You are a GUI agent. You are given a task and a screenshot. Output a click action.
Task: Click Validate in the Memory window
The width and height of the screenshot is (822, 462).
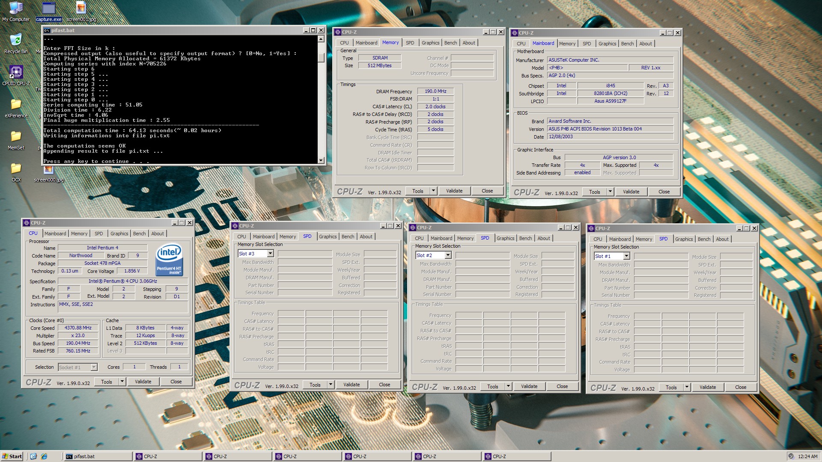coord(454,191)
